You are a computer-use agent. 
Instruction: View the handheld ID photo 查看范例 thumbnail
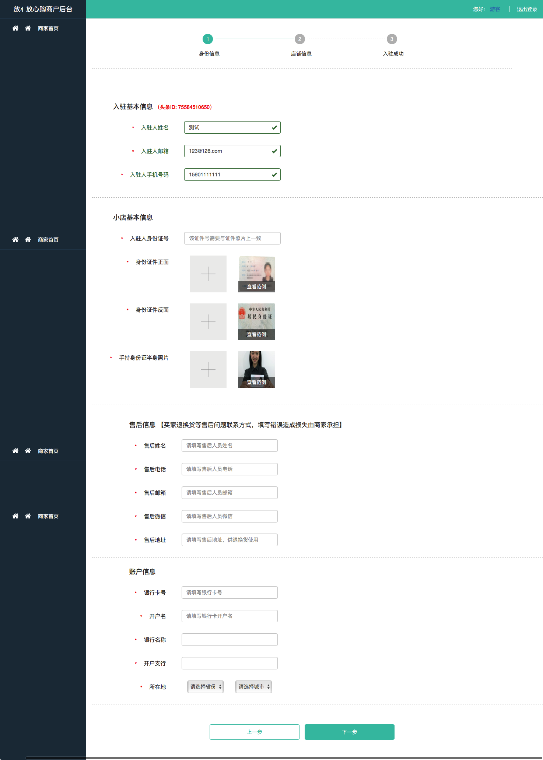coord(256,370)
